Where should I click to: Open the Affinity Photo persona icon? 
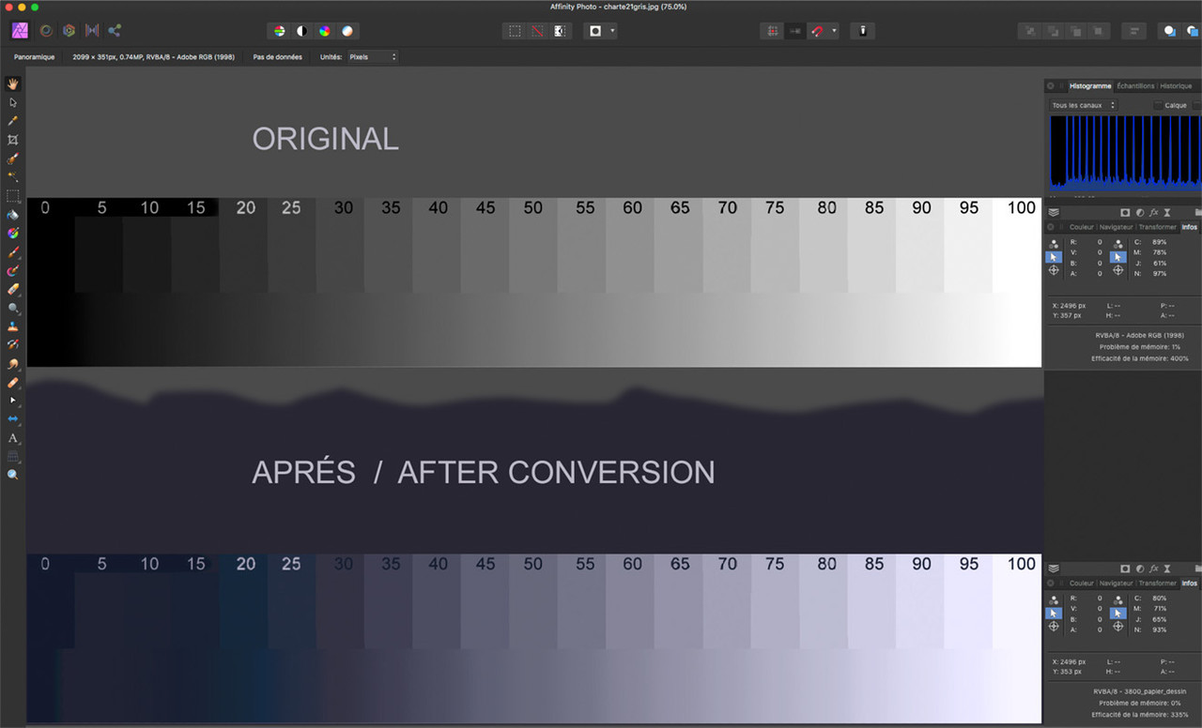(19, 30)
